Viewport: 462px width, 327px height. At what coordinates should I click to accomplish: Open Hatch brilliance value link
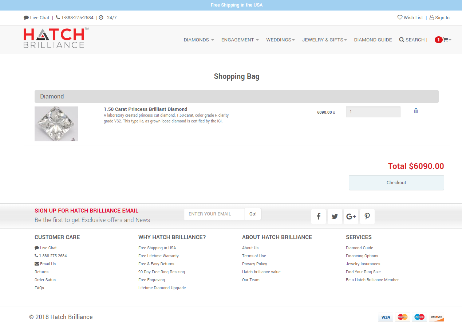pos(261,272)
